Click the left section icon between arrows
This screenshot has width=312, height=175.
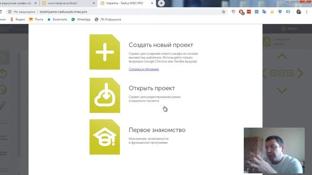273,73
